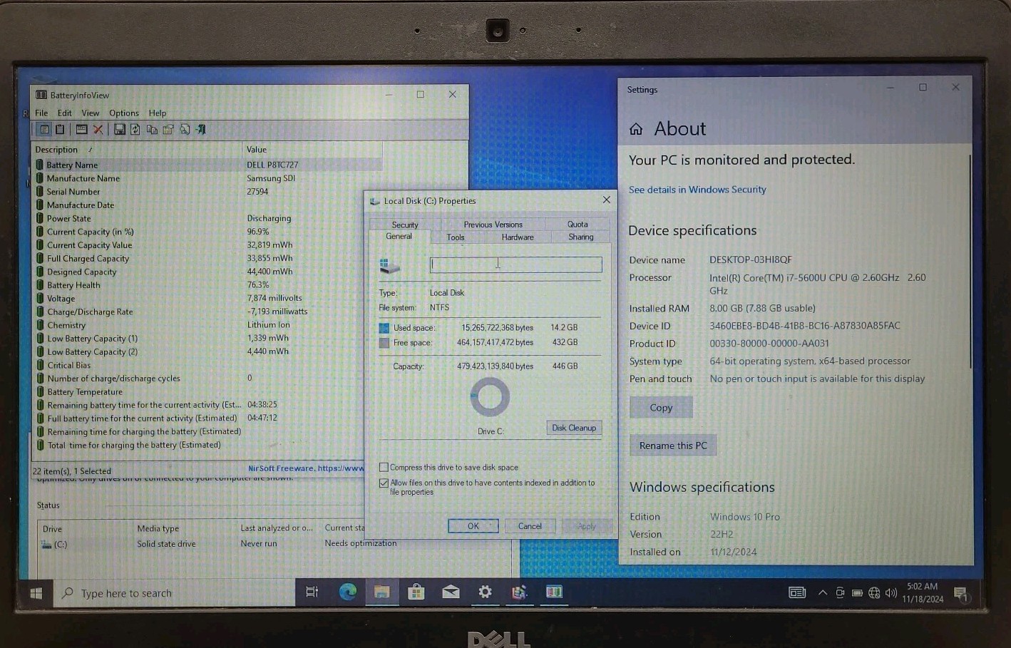Screen dimensions: 1011x648
Task: Click the Find toolbar icon in BatteryInfoView
Action: point(185,130)
